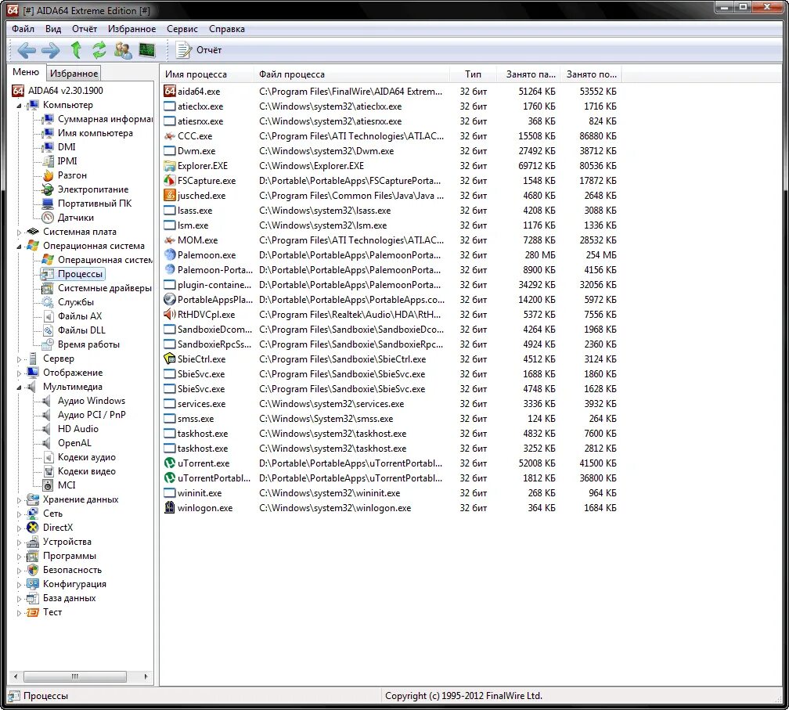Viewport: 789px width, 710px height.
Task: Sort by Занято па... column header
Action: pos(528,74)
